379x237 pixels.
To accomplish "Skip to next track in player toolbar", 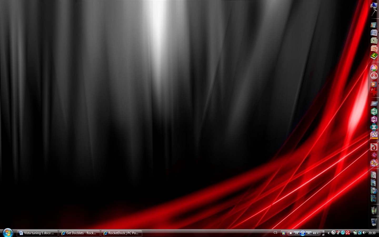I will coord(309,233).
